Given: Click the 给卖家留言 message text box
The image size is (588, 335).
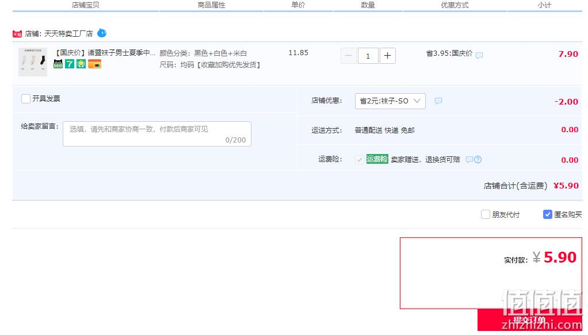Looking at the screenshot, I should pyautogui.click(x=157, y=134).
